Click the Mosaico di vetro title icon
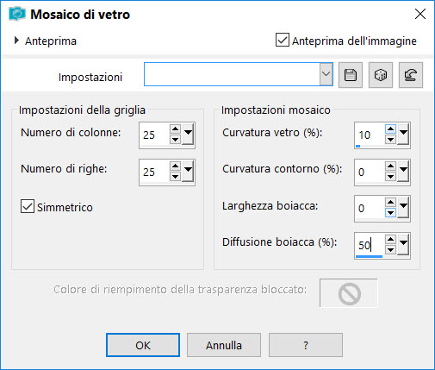 [17, 14]
